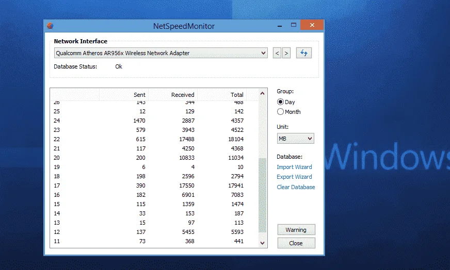This screenshot has height=270, width=450.
Task: Click the Sent value 1470
Action: tap(139, 121)
